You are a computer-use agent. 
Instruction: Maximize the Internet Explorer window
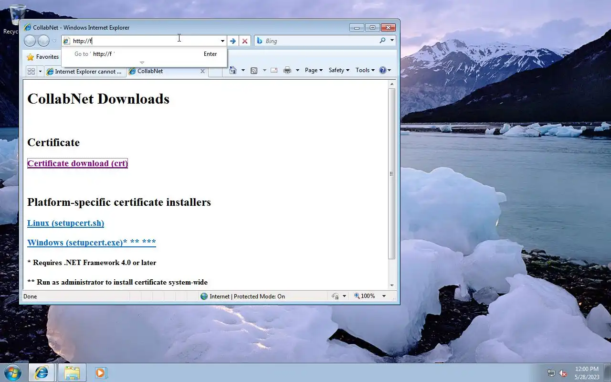(x=373, y=28)
